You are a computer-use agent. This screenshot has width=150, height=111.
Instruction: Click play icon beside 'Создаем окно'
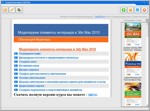point(16,62)
